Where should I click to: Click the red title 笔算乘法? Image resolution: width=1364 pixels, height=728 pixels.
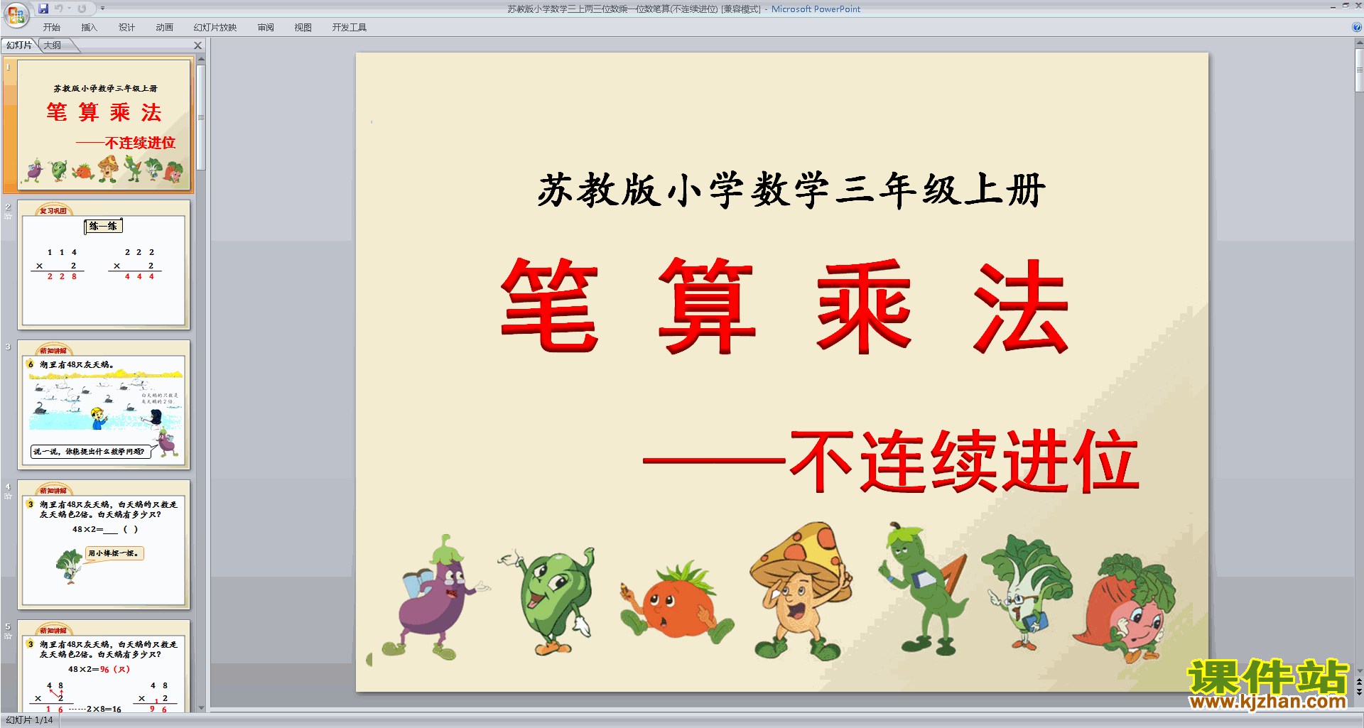click(x=784, y=306)
